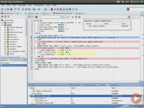Viewport: 144px width, 108px height.
Task: Click the Refresh connections icon
Action: 5,17
